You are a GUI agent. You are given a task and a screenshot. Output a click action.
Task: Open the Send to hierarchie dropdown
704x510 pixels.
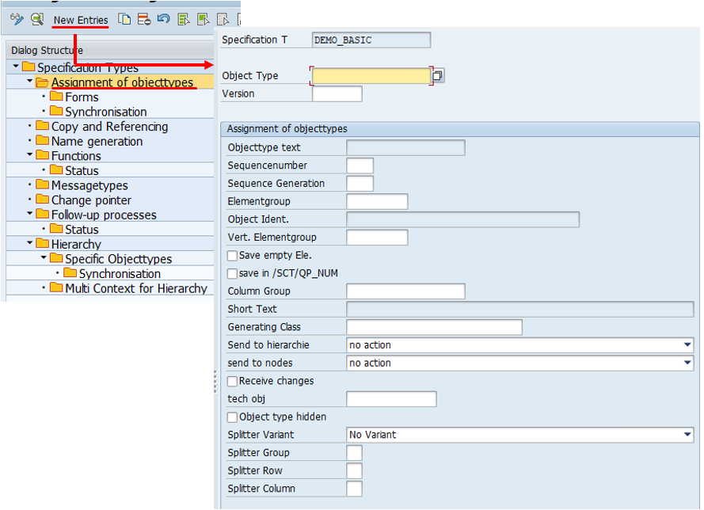tap(686, 345)
